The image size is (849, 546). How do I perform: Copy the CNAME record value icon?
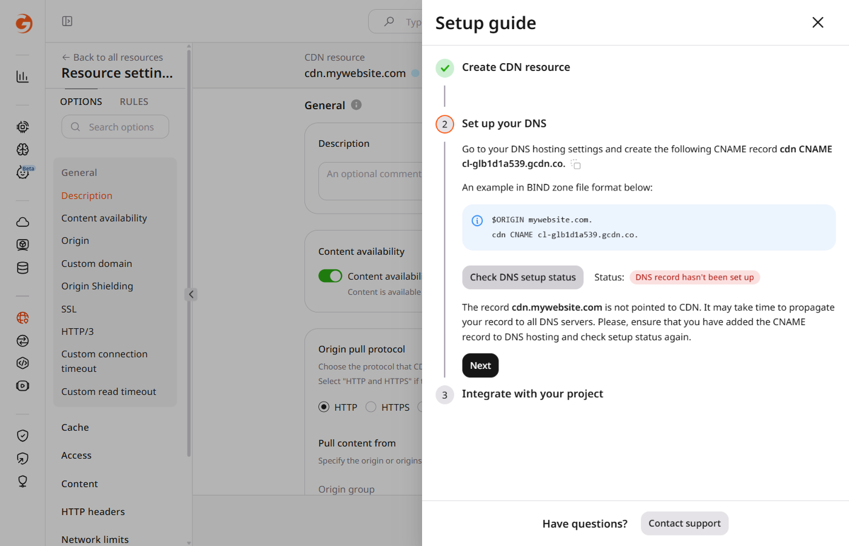tap(576, 164)
